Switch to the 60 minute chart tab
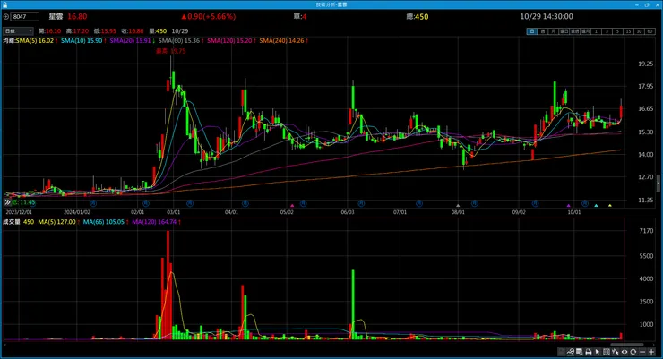663x359 pixels. click(650, 31)
